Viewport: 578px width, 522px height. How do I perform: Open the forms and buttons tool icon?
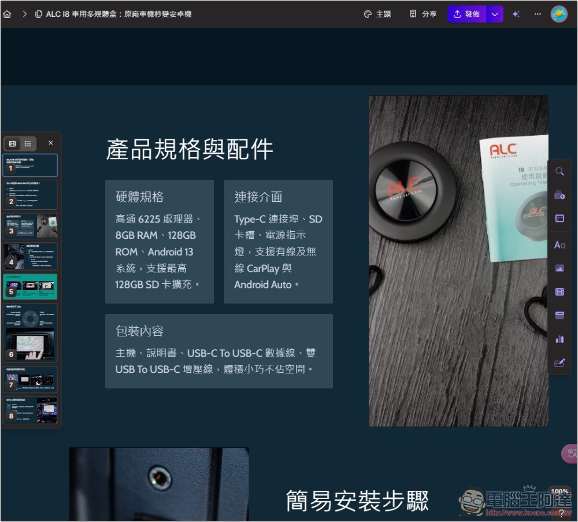coord(559,363)
